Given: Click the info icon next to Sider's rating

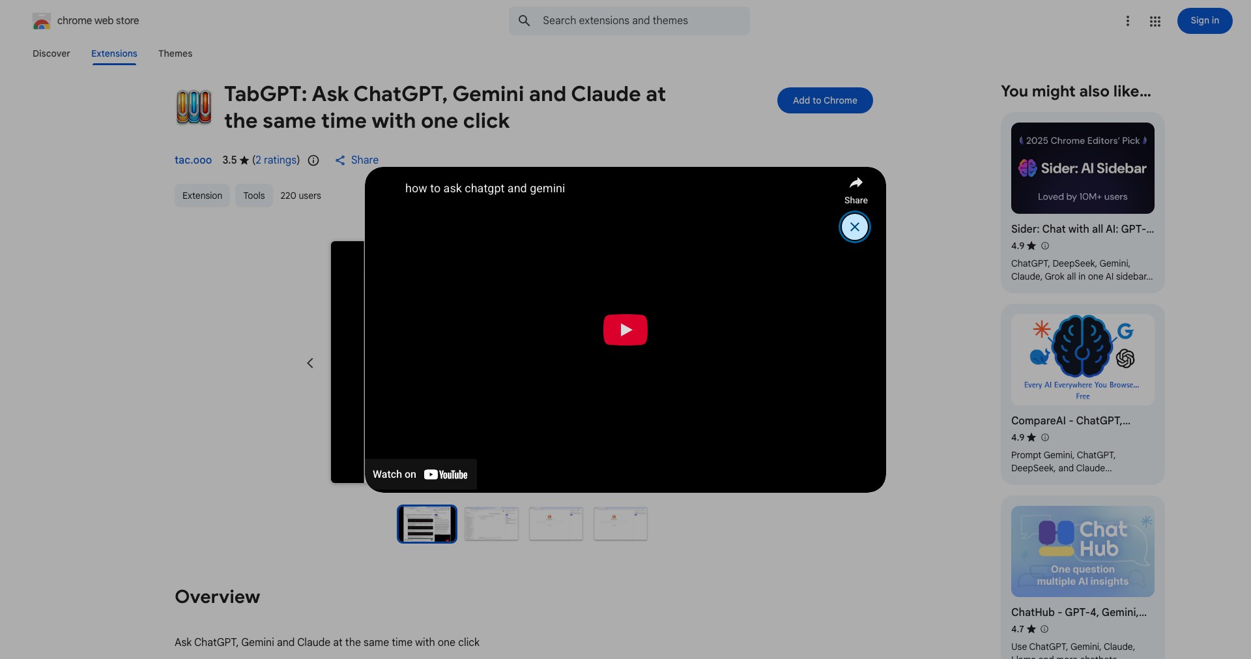Looking at the screenshot, I should [1045, 246].
